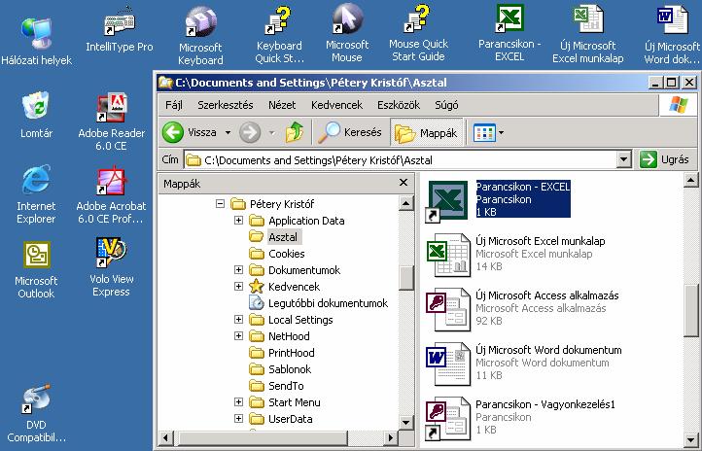Viewport: 702px width, 451px height.
Task: Select Legutóbbi dokumentumok in tree
Action: pos(328,303)
